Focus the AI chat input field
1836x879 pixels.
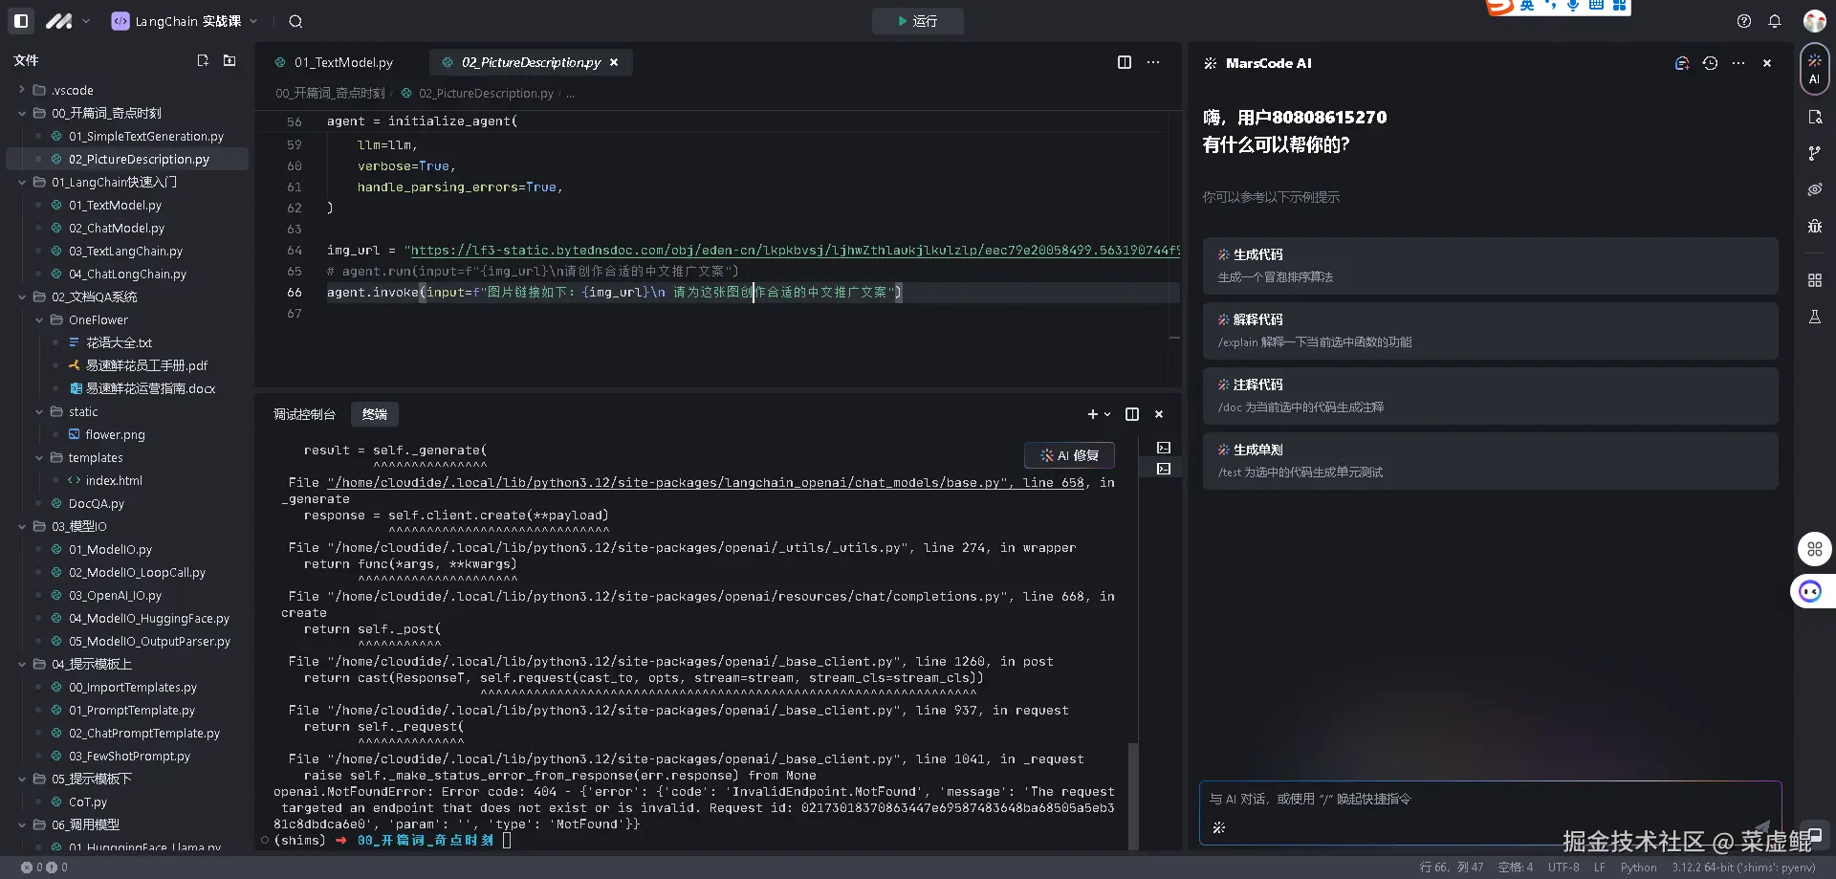coord(1490,813)
